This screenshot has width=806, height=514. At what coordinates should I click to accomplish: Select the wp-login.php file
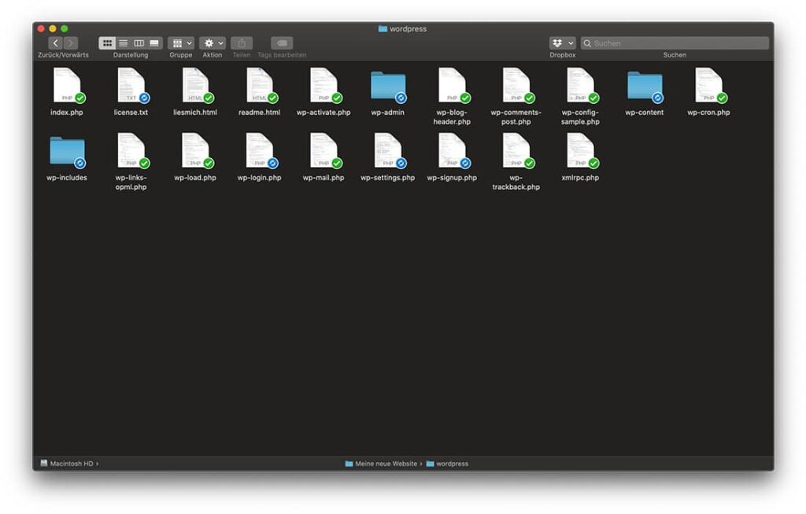tap(259, 155)
